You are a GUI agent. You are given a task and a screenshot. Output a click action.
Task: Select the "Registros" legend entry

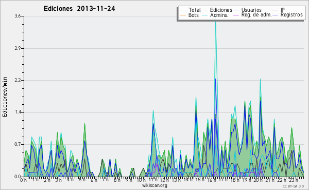[291, 15]
